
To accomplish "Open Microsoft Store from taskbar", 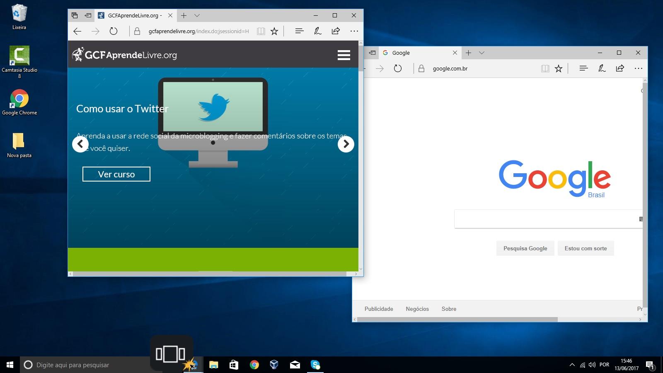I will click(x=234, y=365).
